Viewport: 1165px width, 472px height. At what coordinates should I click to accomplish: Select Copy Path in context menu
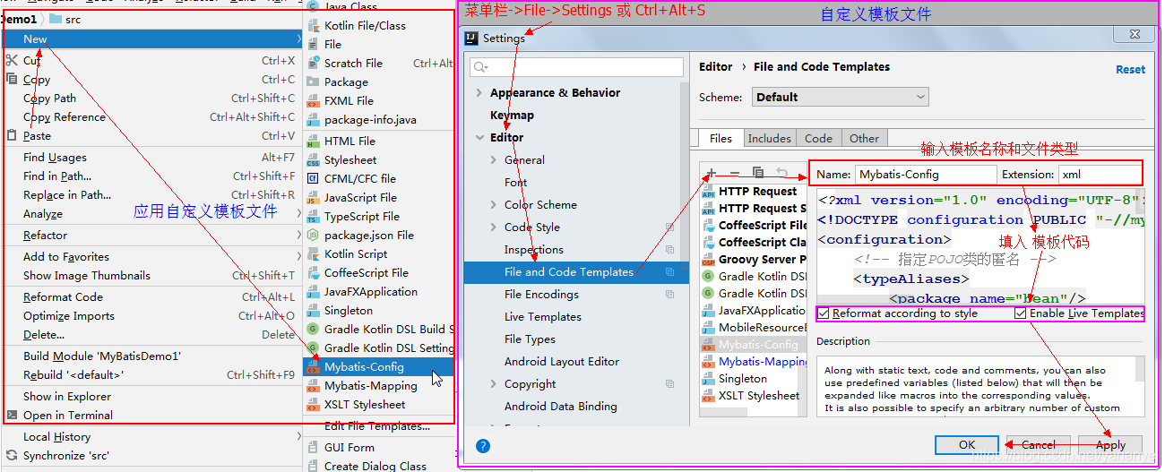(x=151, y=99)
